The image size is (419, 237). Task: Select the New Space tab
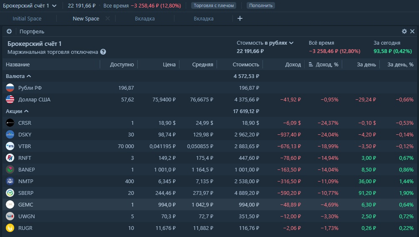point(86,18)
